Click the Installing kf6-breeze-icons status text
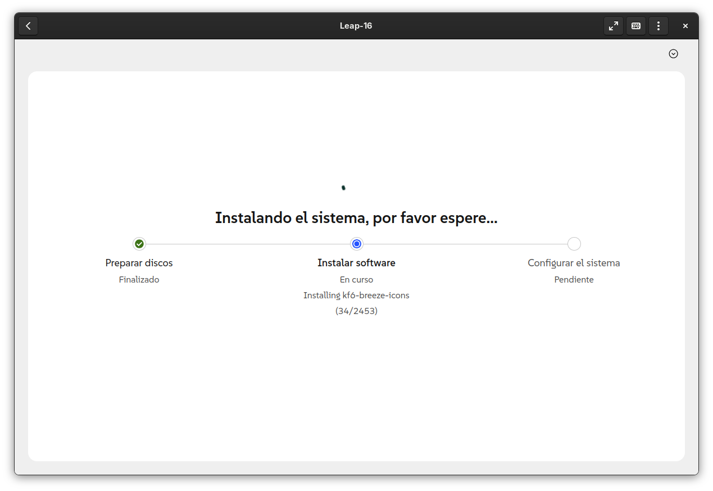 click(356, 295)
